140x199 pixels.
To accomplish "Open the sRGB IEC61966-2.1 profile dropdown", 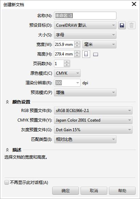I will [x=93, y=110].
